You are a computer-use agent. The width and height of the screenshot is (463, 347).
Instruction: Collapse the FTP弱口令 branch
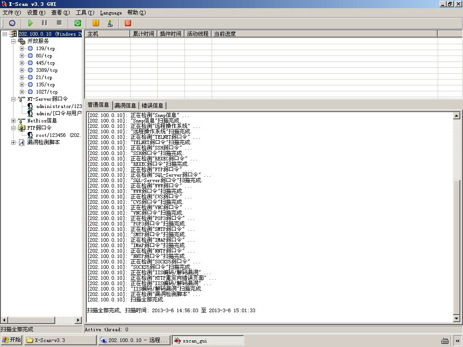13,128
